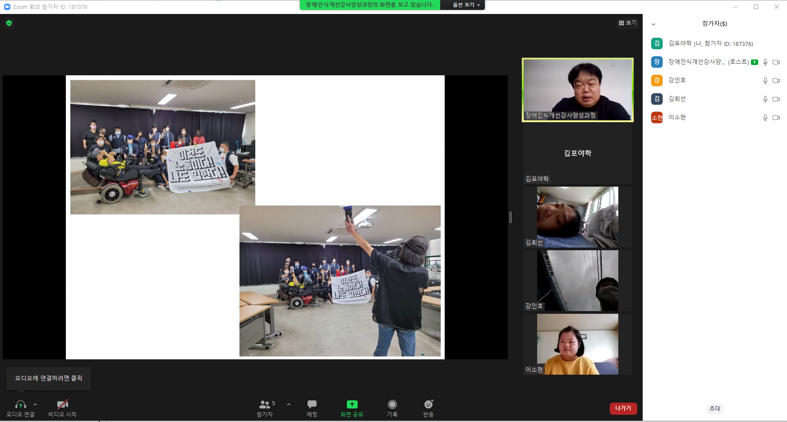
Task: Toggle 김희선's microphone icon
Action: point(765,99)
